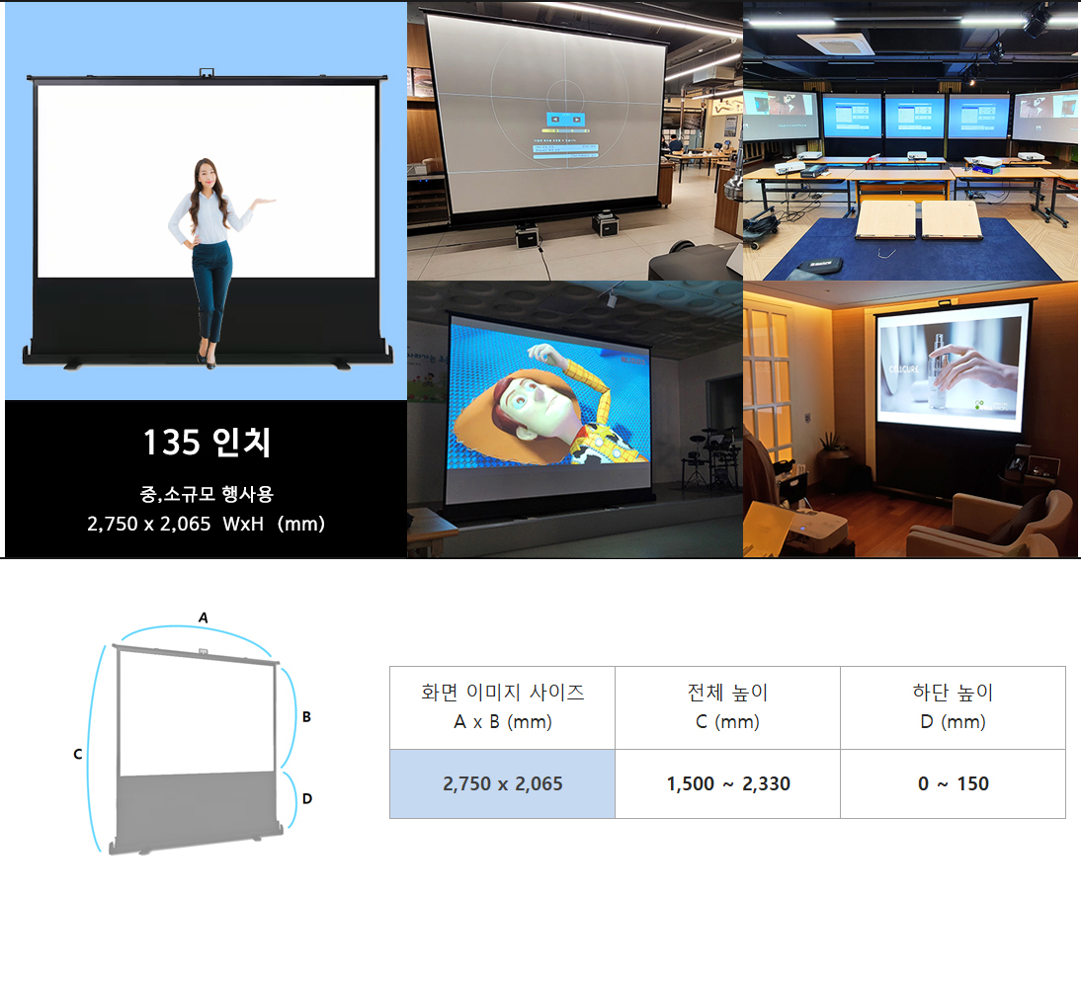Click the label C on the diagram
The image size is (1081, 982).
pos(77,754)
